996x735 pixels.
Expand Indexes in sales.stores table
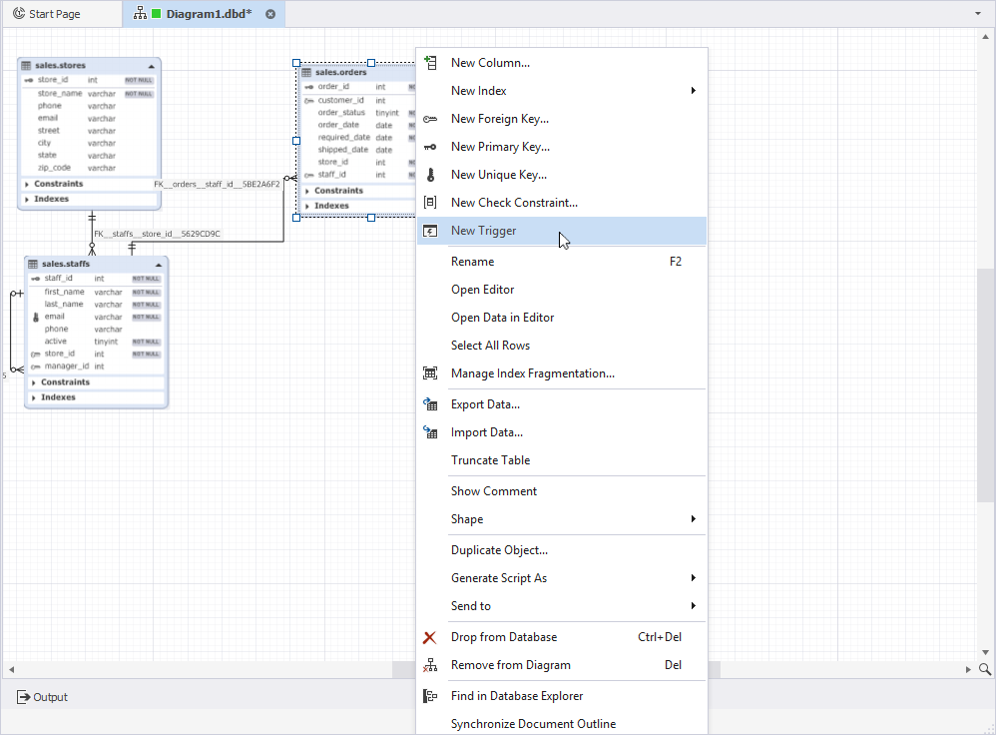pos(27,199)
